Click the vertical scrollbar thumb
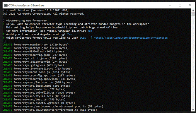This screenshot has height=113, width=196. click(x=193, y=14)
